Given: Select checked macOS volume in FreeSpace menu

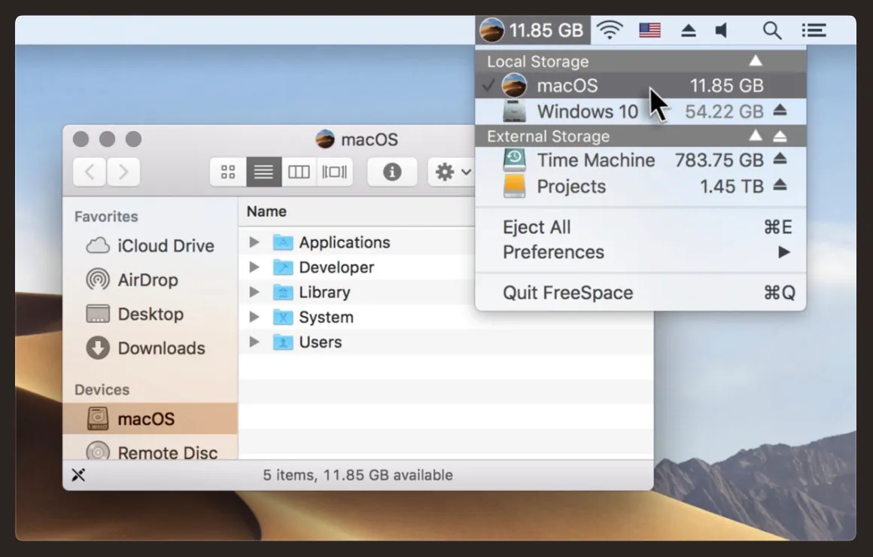Looking at the screenshot, I should click(640, 85).
